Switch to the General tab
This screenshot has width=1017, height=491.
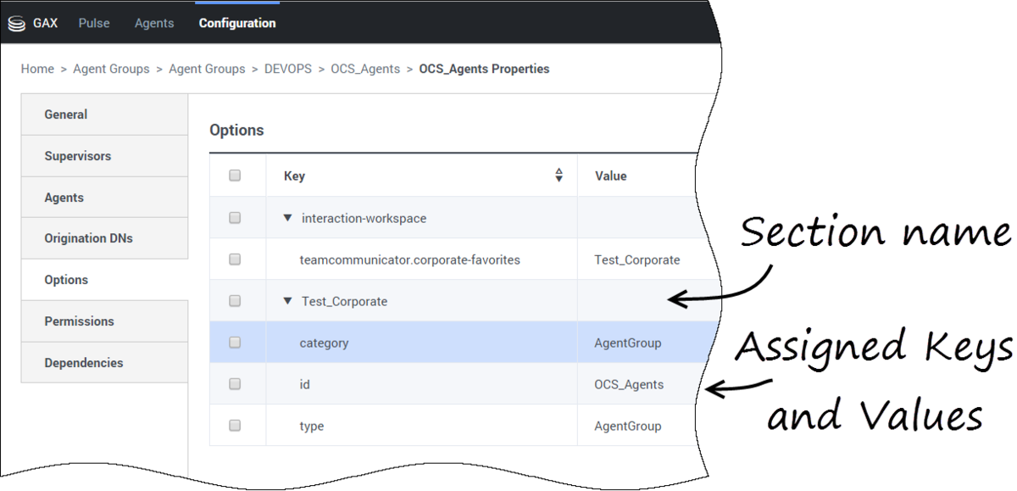[104, 114]
